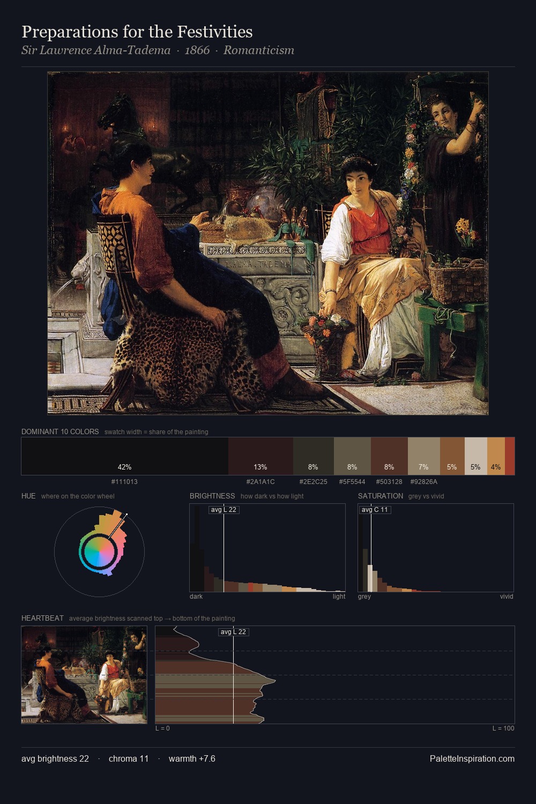The width and height of the screenshot is (536, 804).
Task: Click the hex code "#2E2C25"
Action: click(314, 482)
